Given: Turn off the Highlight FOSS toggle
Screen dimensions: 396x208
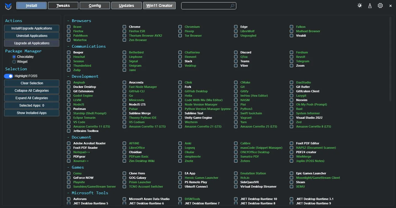Looking at the screenshot, I should click(9, 76).
